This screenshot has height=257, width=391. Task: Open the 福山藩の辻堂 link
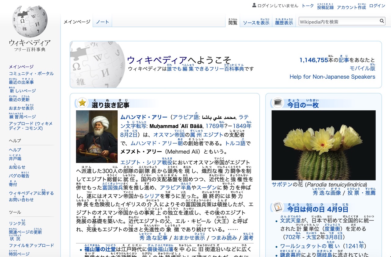tap(100, 248)
